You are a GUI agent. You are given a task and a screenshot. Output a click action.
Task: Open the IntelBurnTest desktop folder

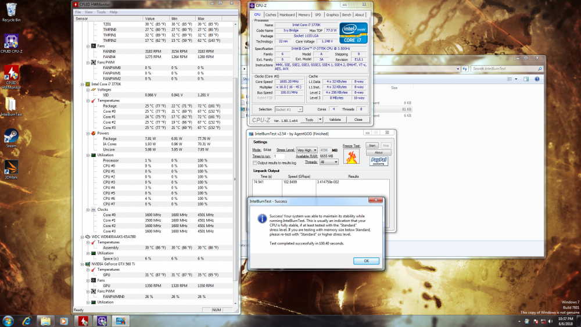(11, 107)
